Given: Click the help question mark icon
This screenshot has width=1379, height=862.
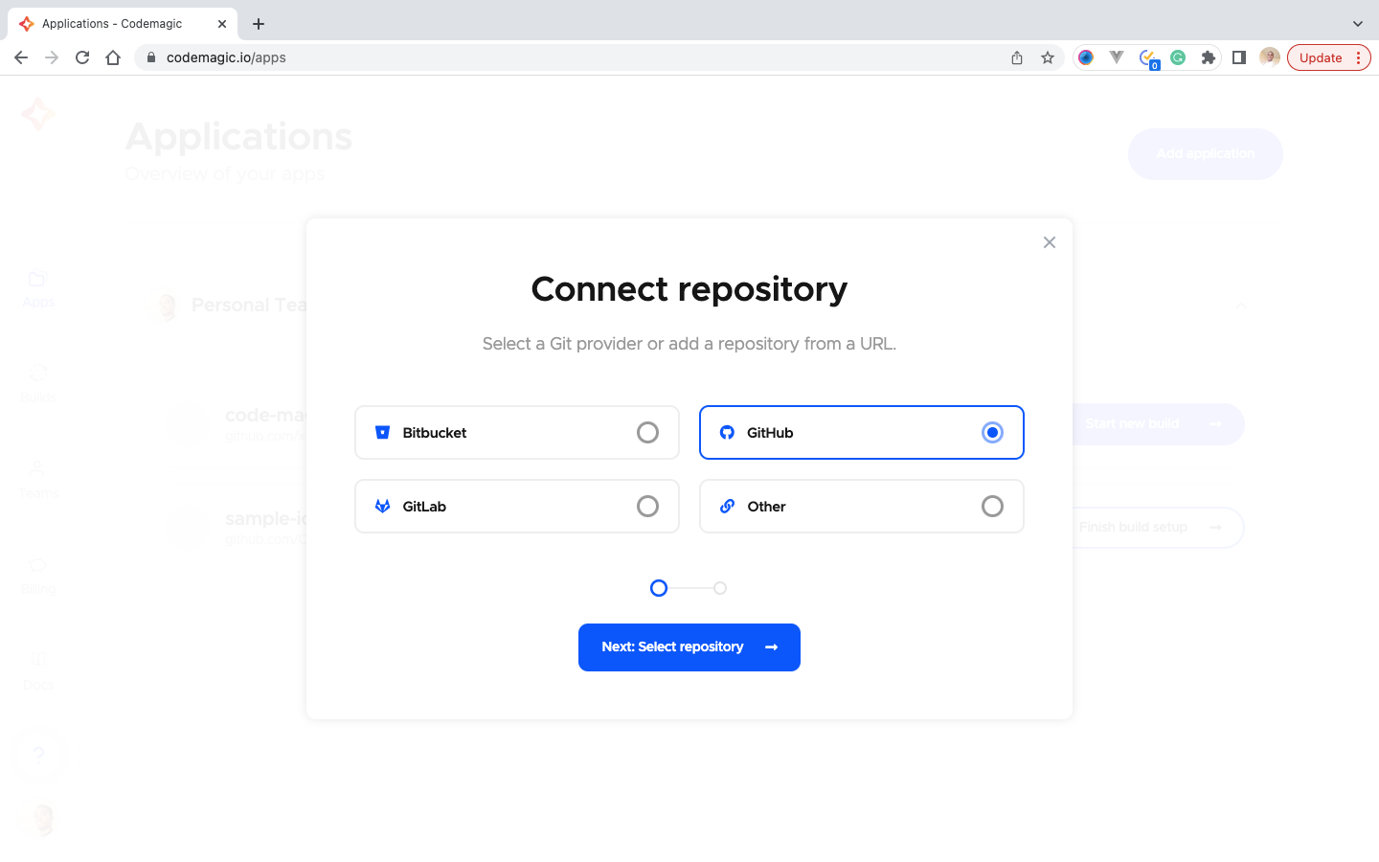Looking at the screenshot, I should coord(38,755).
